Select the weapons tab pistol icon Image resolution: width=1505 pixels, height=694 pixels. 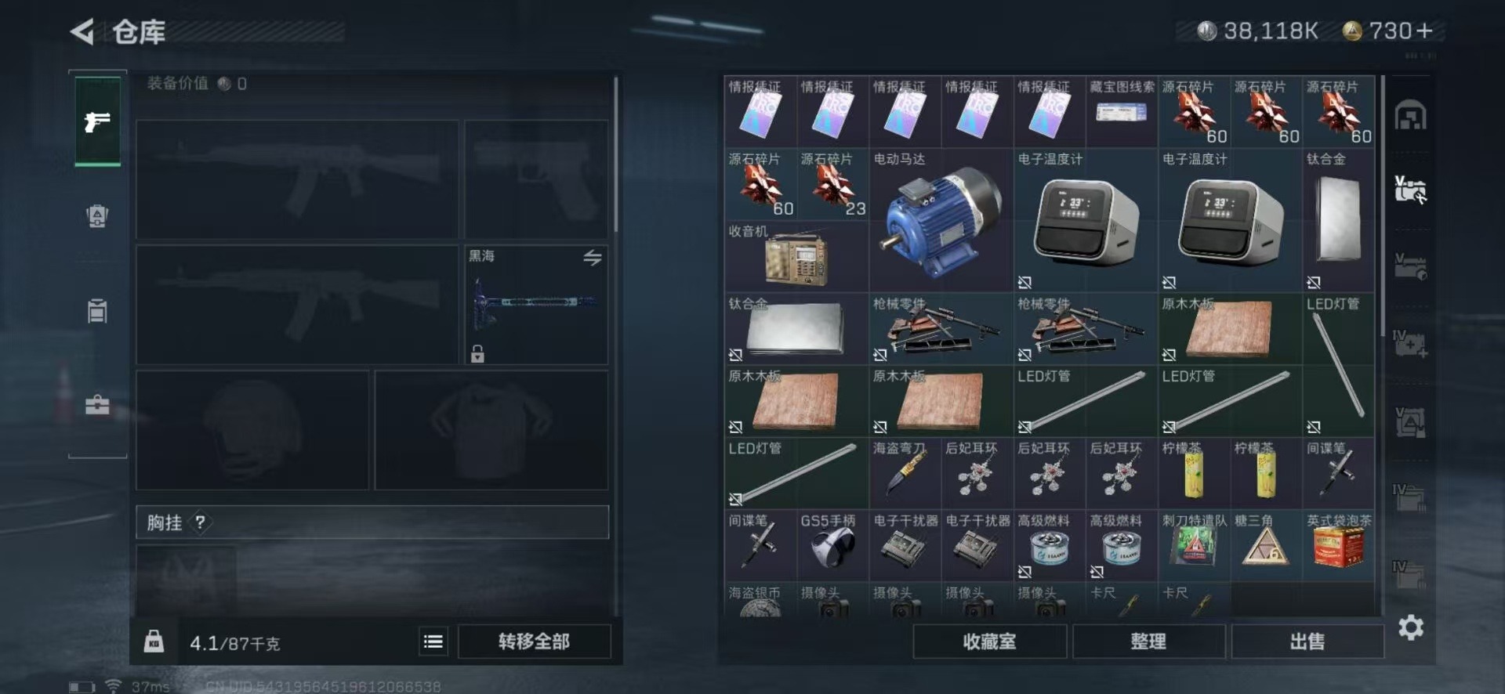point(97,121)
